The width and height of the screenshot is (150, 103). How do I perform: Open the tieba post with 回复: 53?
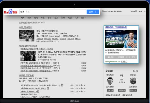pos(29,92)
